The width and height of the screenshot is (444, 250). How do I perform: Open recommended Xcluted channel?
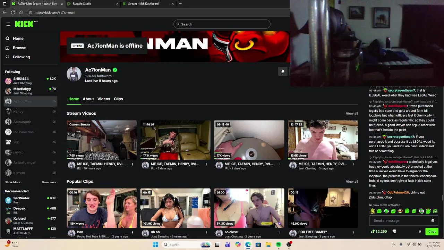pyautogui.click(x=31, y=220)
